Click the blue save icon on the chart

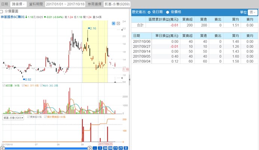(x=114, y=24)
